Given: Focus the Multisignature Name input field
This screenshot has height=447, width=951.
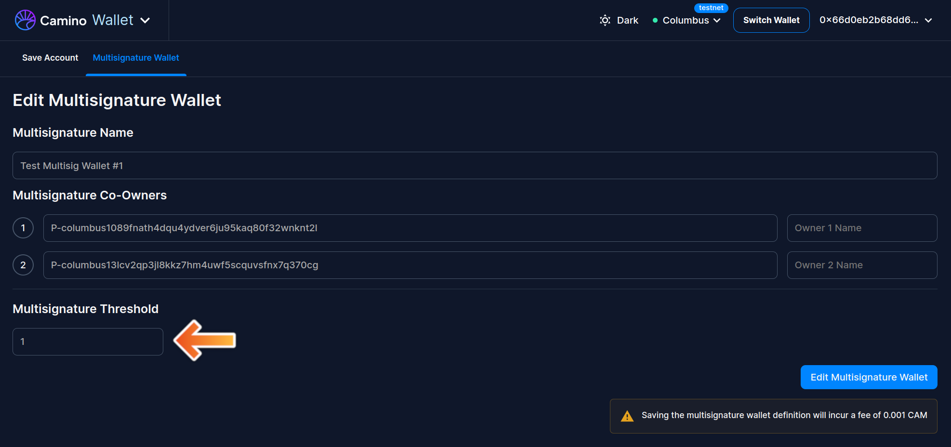Looking at the screenshot, I should [475, 166].
